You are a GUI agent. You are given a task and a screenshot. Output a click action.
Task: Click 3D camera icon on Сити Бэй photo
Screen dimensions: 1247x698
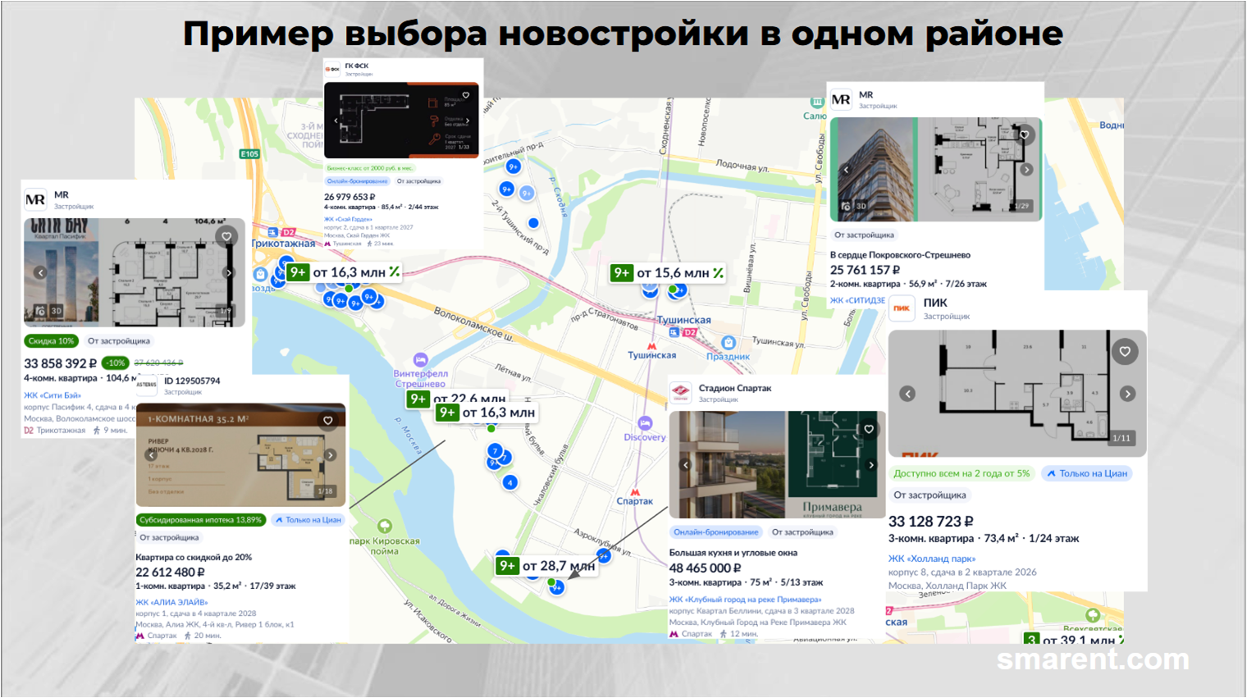(x=40, y=311)
